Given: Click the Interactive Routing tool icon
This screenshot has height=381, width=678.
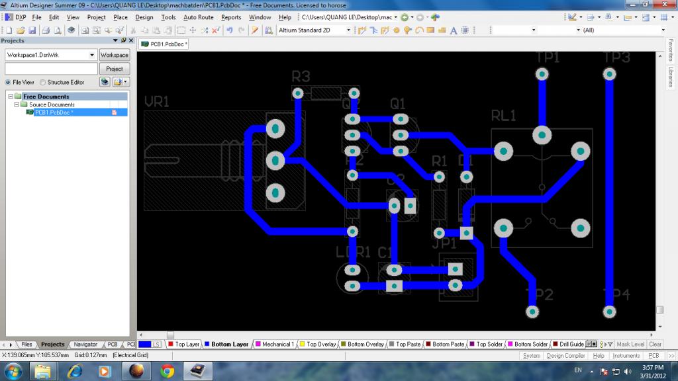Looking at the screenshot, I should point(362,30).
